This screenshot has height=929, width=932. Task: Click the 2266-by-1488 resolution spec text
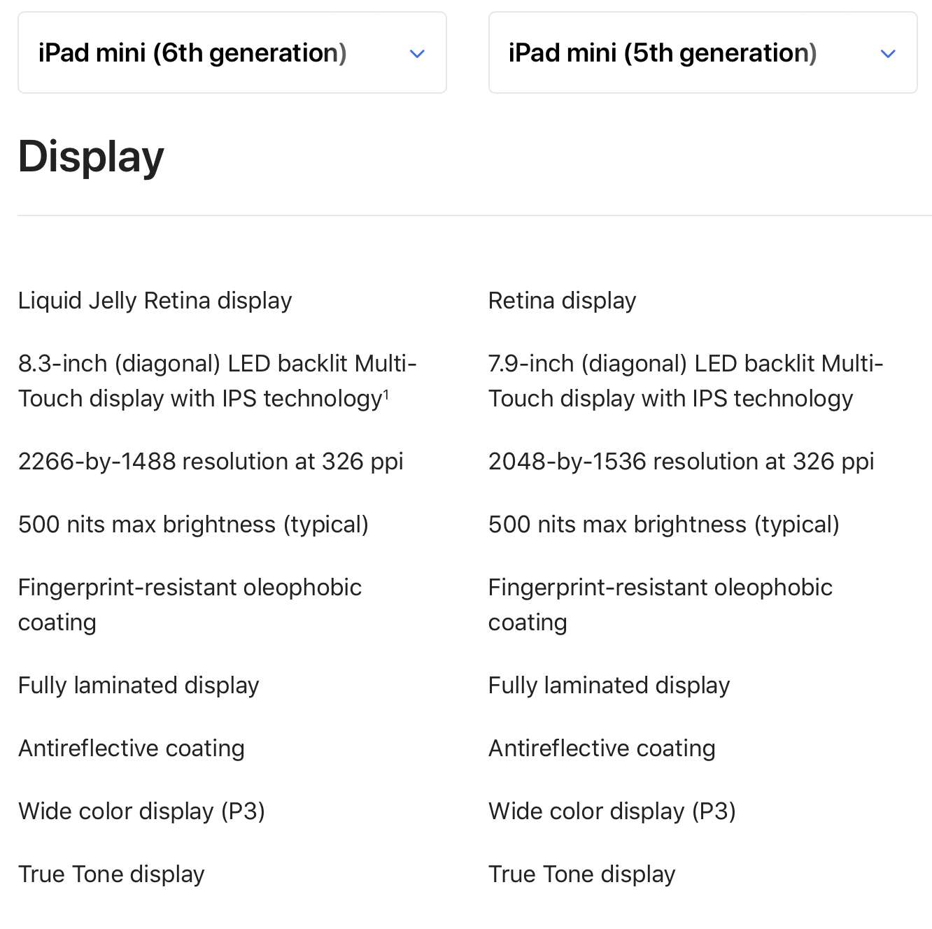(x=211, y=462)
